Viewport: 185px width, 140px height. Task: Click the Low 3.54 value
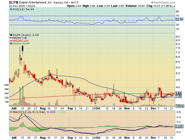click(103, 6)
